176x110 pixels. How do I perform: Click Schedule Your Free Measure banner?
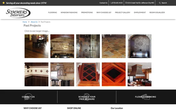(87, 98)
